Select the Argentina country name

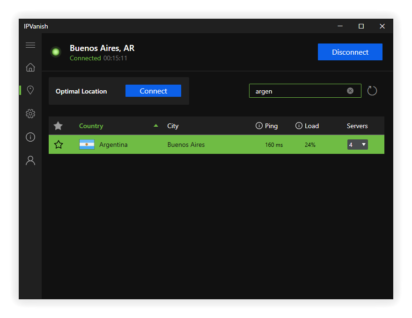click(113, 145)
